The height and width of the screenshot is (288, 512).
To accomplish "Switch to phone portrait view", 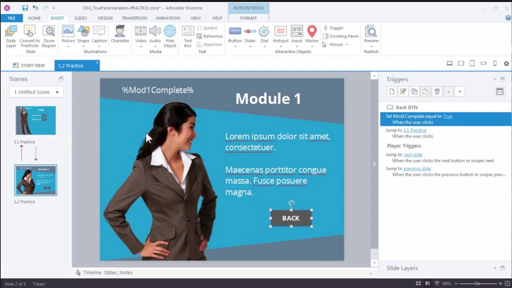I will click(495, 63).
